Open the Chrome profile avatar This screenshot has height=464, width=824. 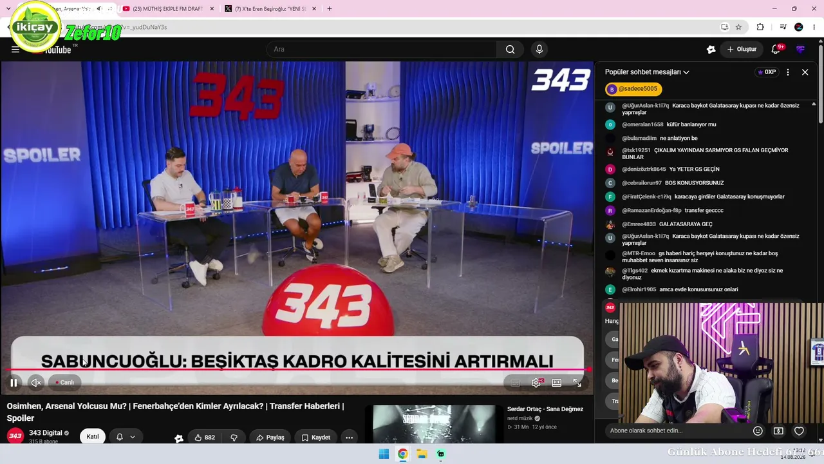pyautogui.click(x=799, y=27)
